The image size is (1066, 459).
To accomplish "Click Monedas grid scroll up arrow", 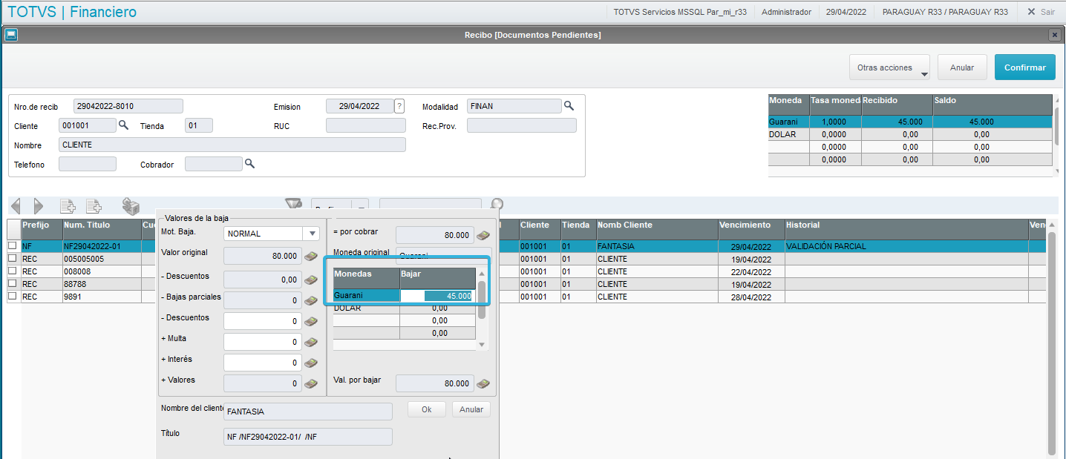I will pyautogui.click(x=481, y=274).
